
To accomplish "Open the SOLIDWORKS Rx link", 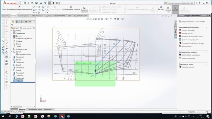I will [x=187, y=33].
